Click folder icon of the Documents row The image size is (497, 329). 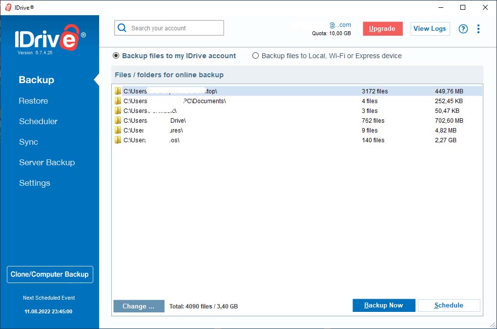tap(118, 101)
